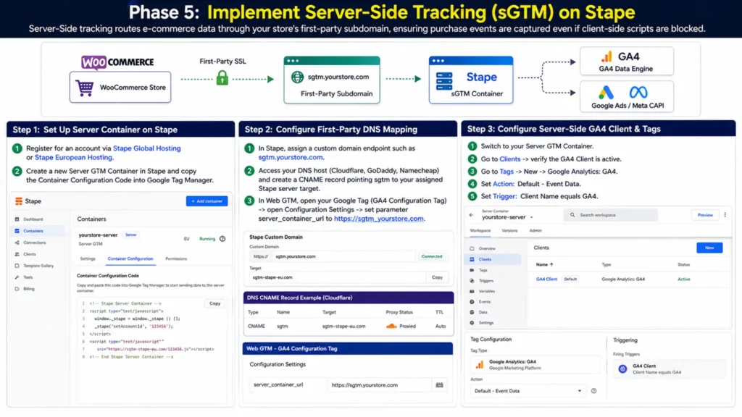The image size is (742, 417).
Task: Click the back arrow beside Server Container
Action: tap(471, 215)
